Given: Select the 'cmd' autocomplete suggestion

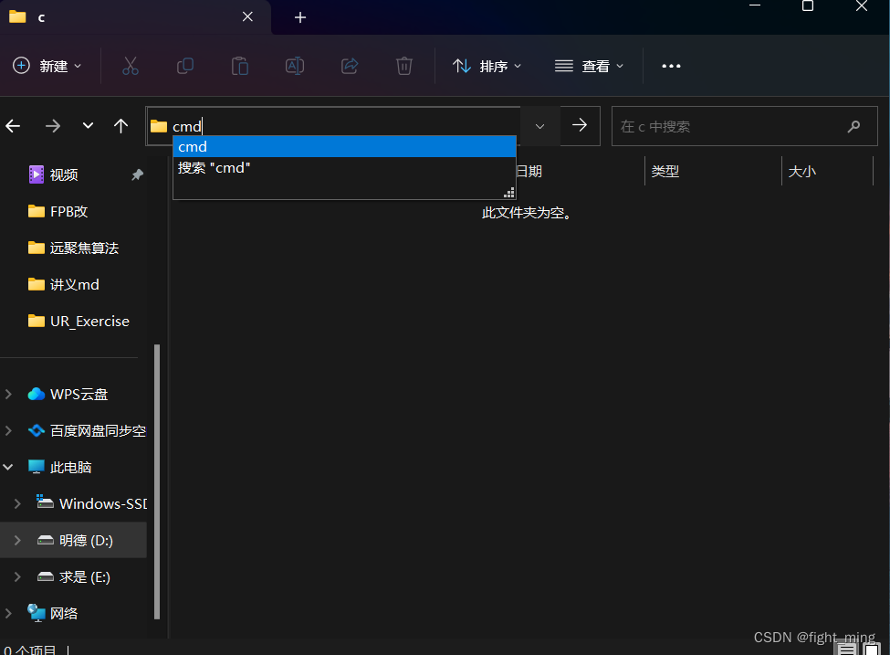Looking at the screenshot, I should coord(344,146).
